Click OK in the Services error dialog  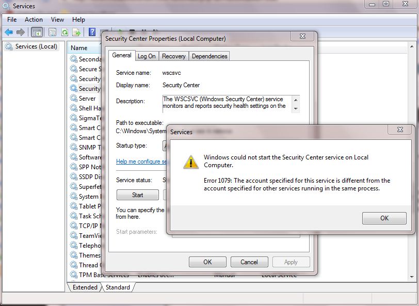384,218
